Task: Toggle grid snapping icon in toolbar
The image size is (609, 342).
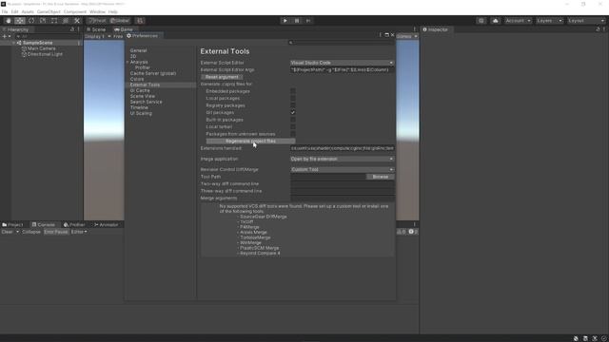Action: (140, 21)
